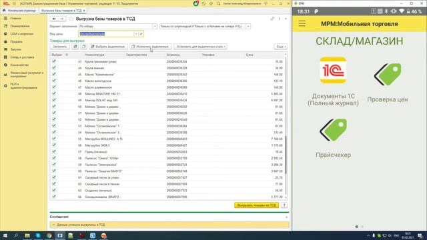Click the table's vertical scrollbar thumb
The height and width of the screenshot is (240, 427).
click(286, 155)
